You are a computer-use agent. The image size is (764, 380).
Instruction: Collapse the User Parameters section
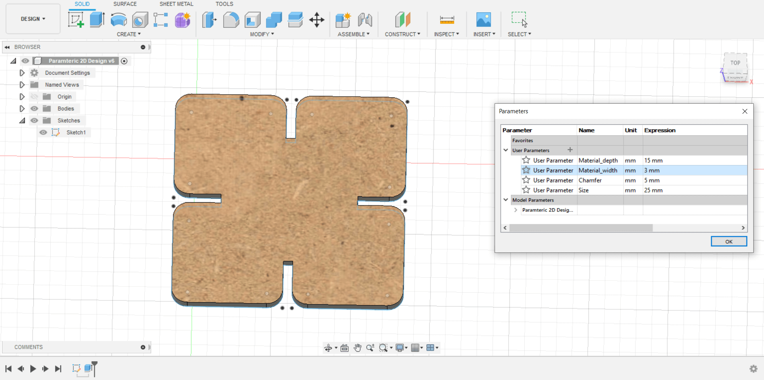pos(506,150)
